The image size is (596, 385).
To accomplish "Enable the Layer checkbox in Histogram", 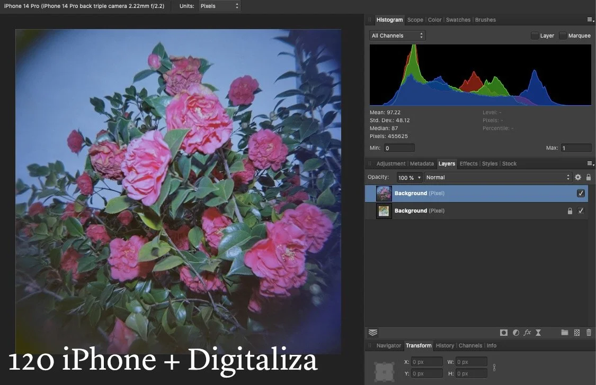I will coord(535,35).
